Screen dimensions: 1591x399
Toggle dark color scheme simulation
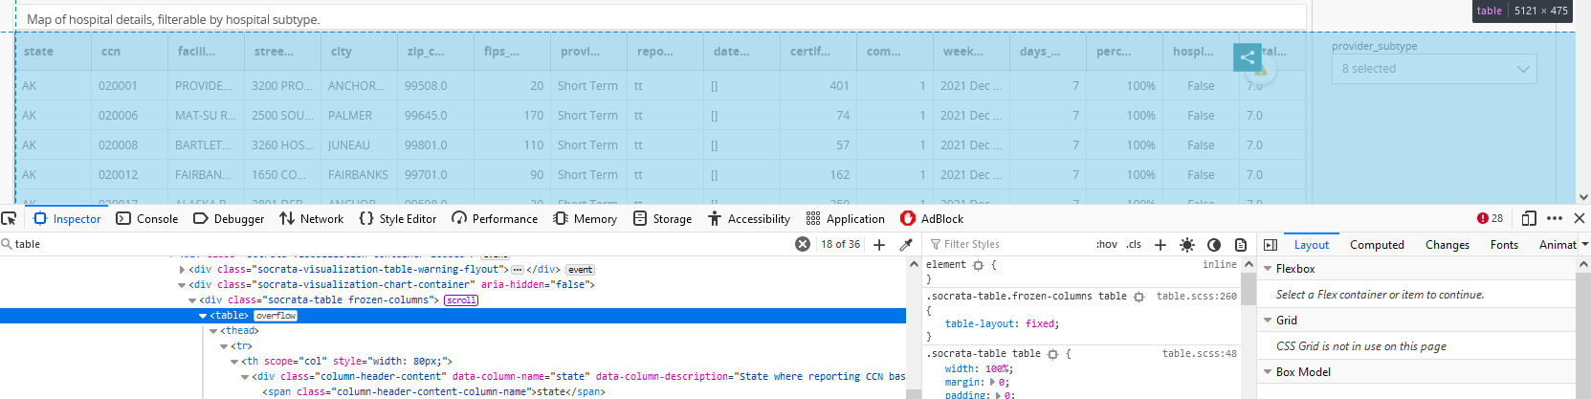pyautogui.click(x=1214, y=245)
